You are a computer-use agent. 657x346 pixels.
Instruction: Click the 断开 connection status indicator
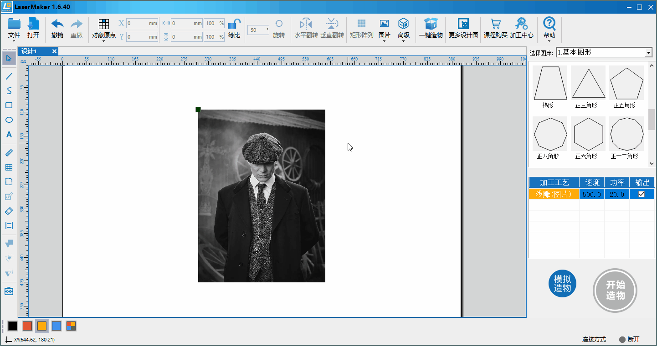click(x=630, y=340)
